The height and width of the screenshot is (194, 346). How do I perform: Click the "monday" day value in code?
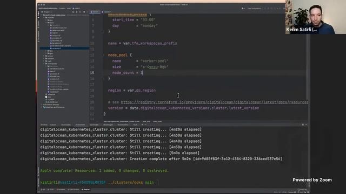(149, 26)
